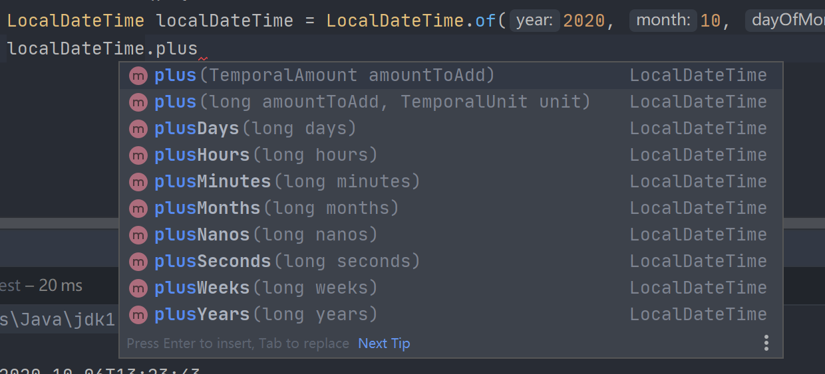Click the method icon beside plusSeconds

[138, 262]
